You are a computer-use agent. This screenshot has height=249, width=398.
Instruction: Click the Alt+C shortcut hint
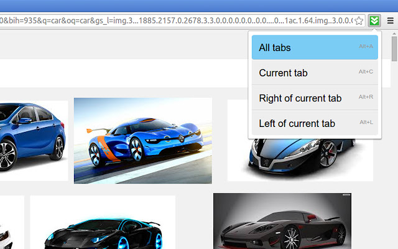pos(366,72)
